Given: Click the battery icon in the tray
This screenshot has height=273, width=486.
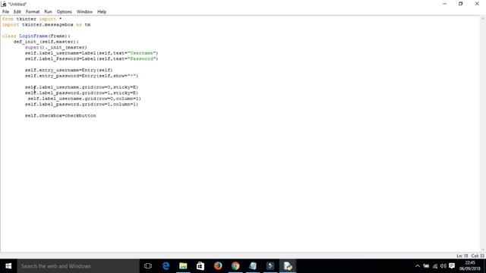Looking at the screenshot, I should pyautogui.click(x=426, y=266).
